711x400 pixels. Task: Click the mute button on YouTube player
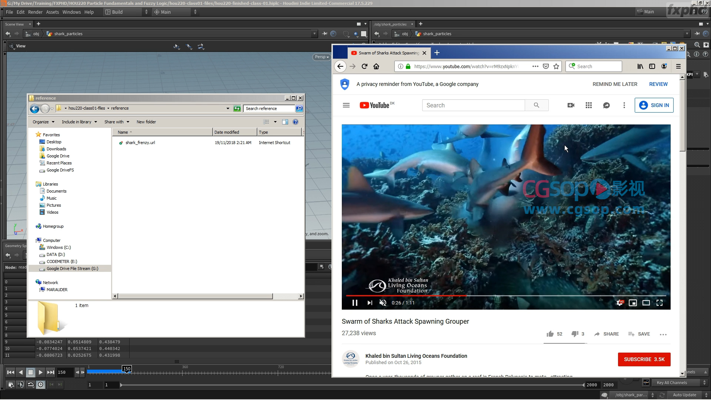coord(383,303)
